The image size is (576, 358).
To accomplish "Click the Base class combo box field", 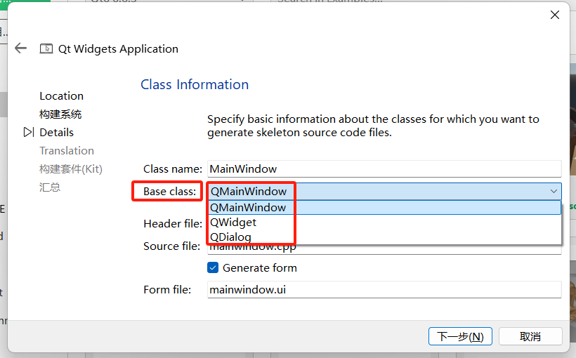I will 384,192.
